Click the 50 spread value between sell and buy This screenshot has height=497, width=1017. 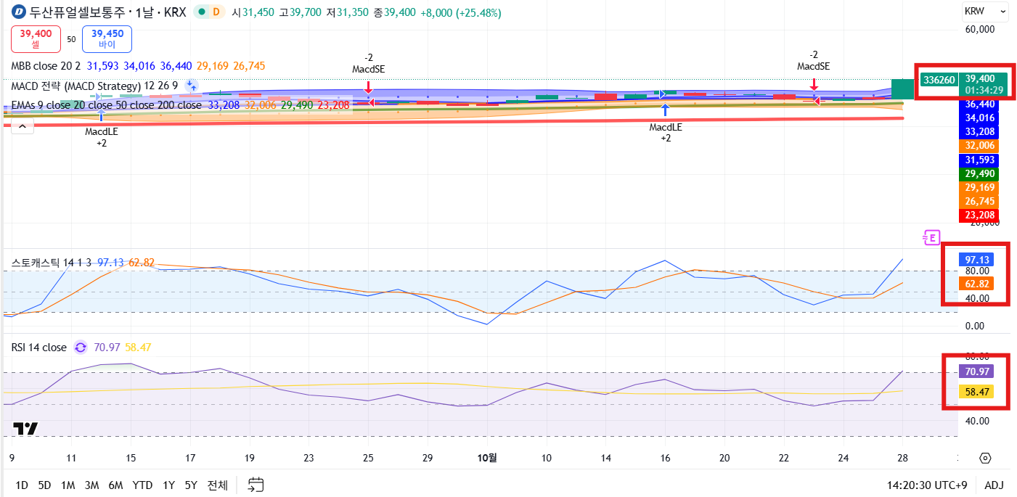pyautogui.click(x=71, y=39)
